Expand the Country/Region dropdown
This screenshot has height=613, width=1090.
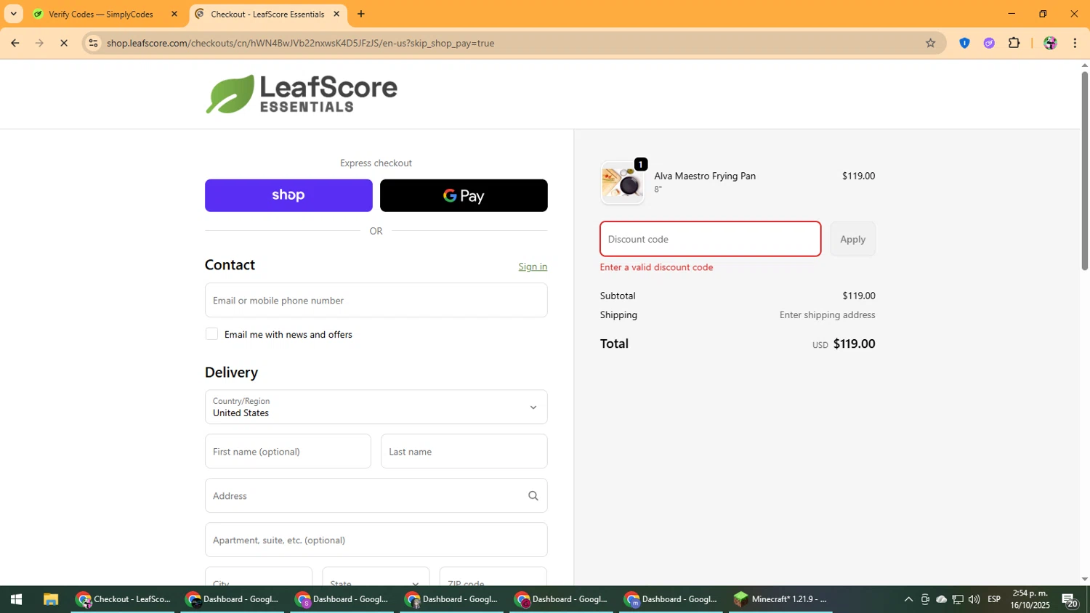coord(376,407)
